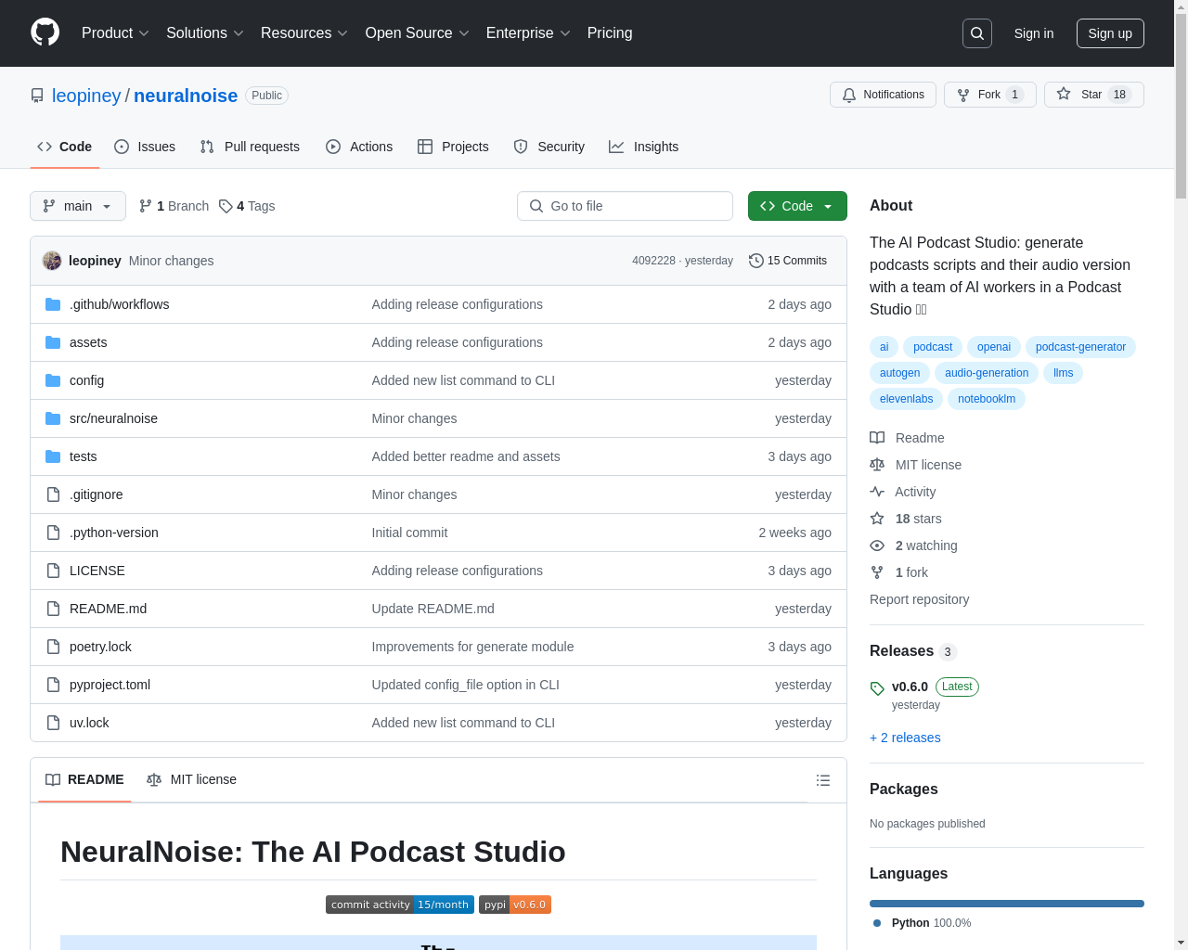This screenshot has height=950, width=1188.
Task: Click the elevenlabs topic tag
Action: [x=907, y=399]
